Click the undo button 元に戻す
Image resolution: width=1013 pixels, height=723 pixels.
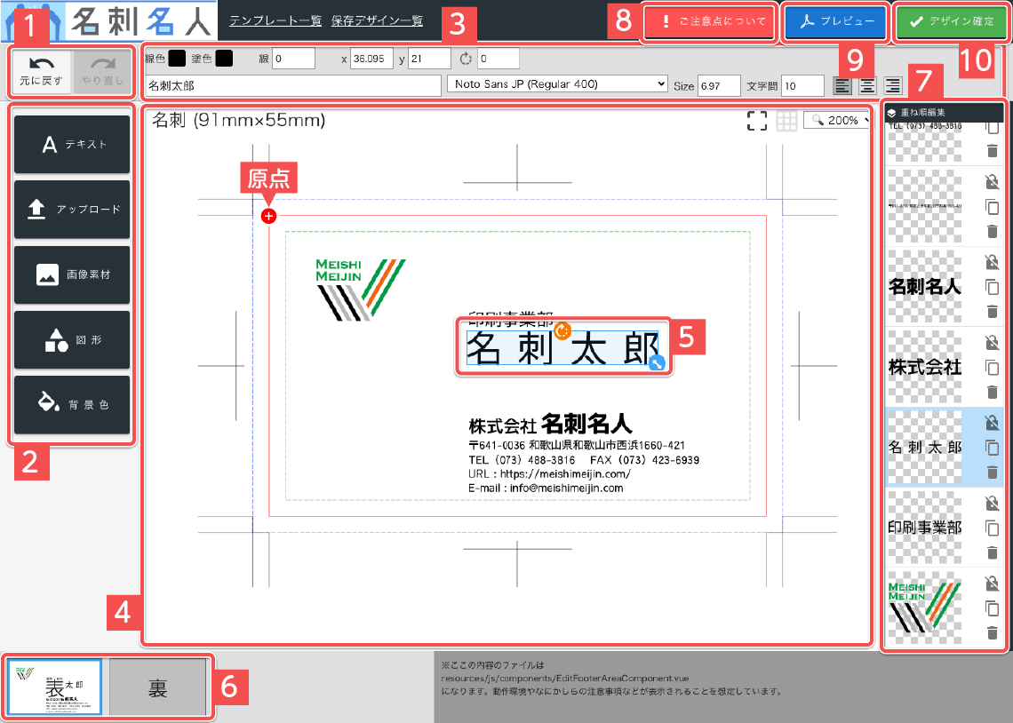point(41,72)
